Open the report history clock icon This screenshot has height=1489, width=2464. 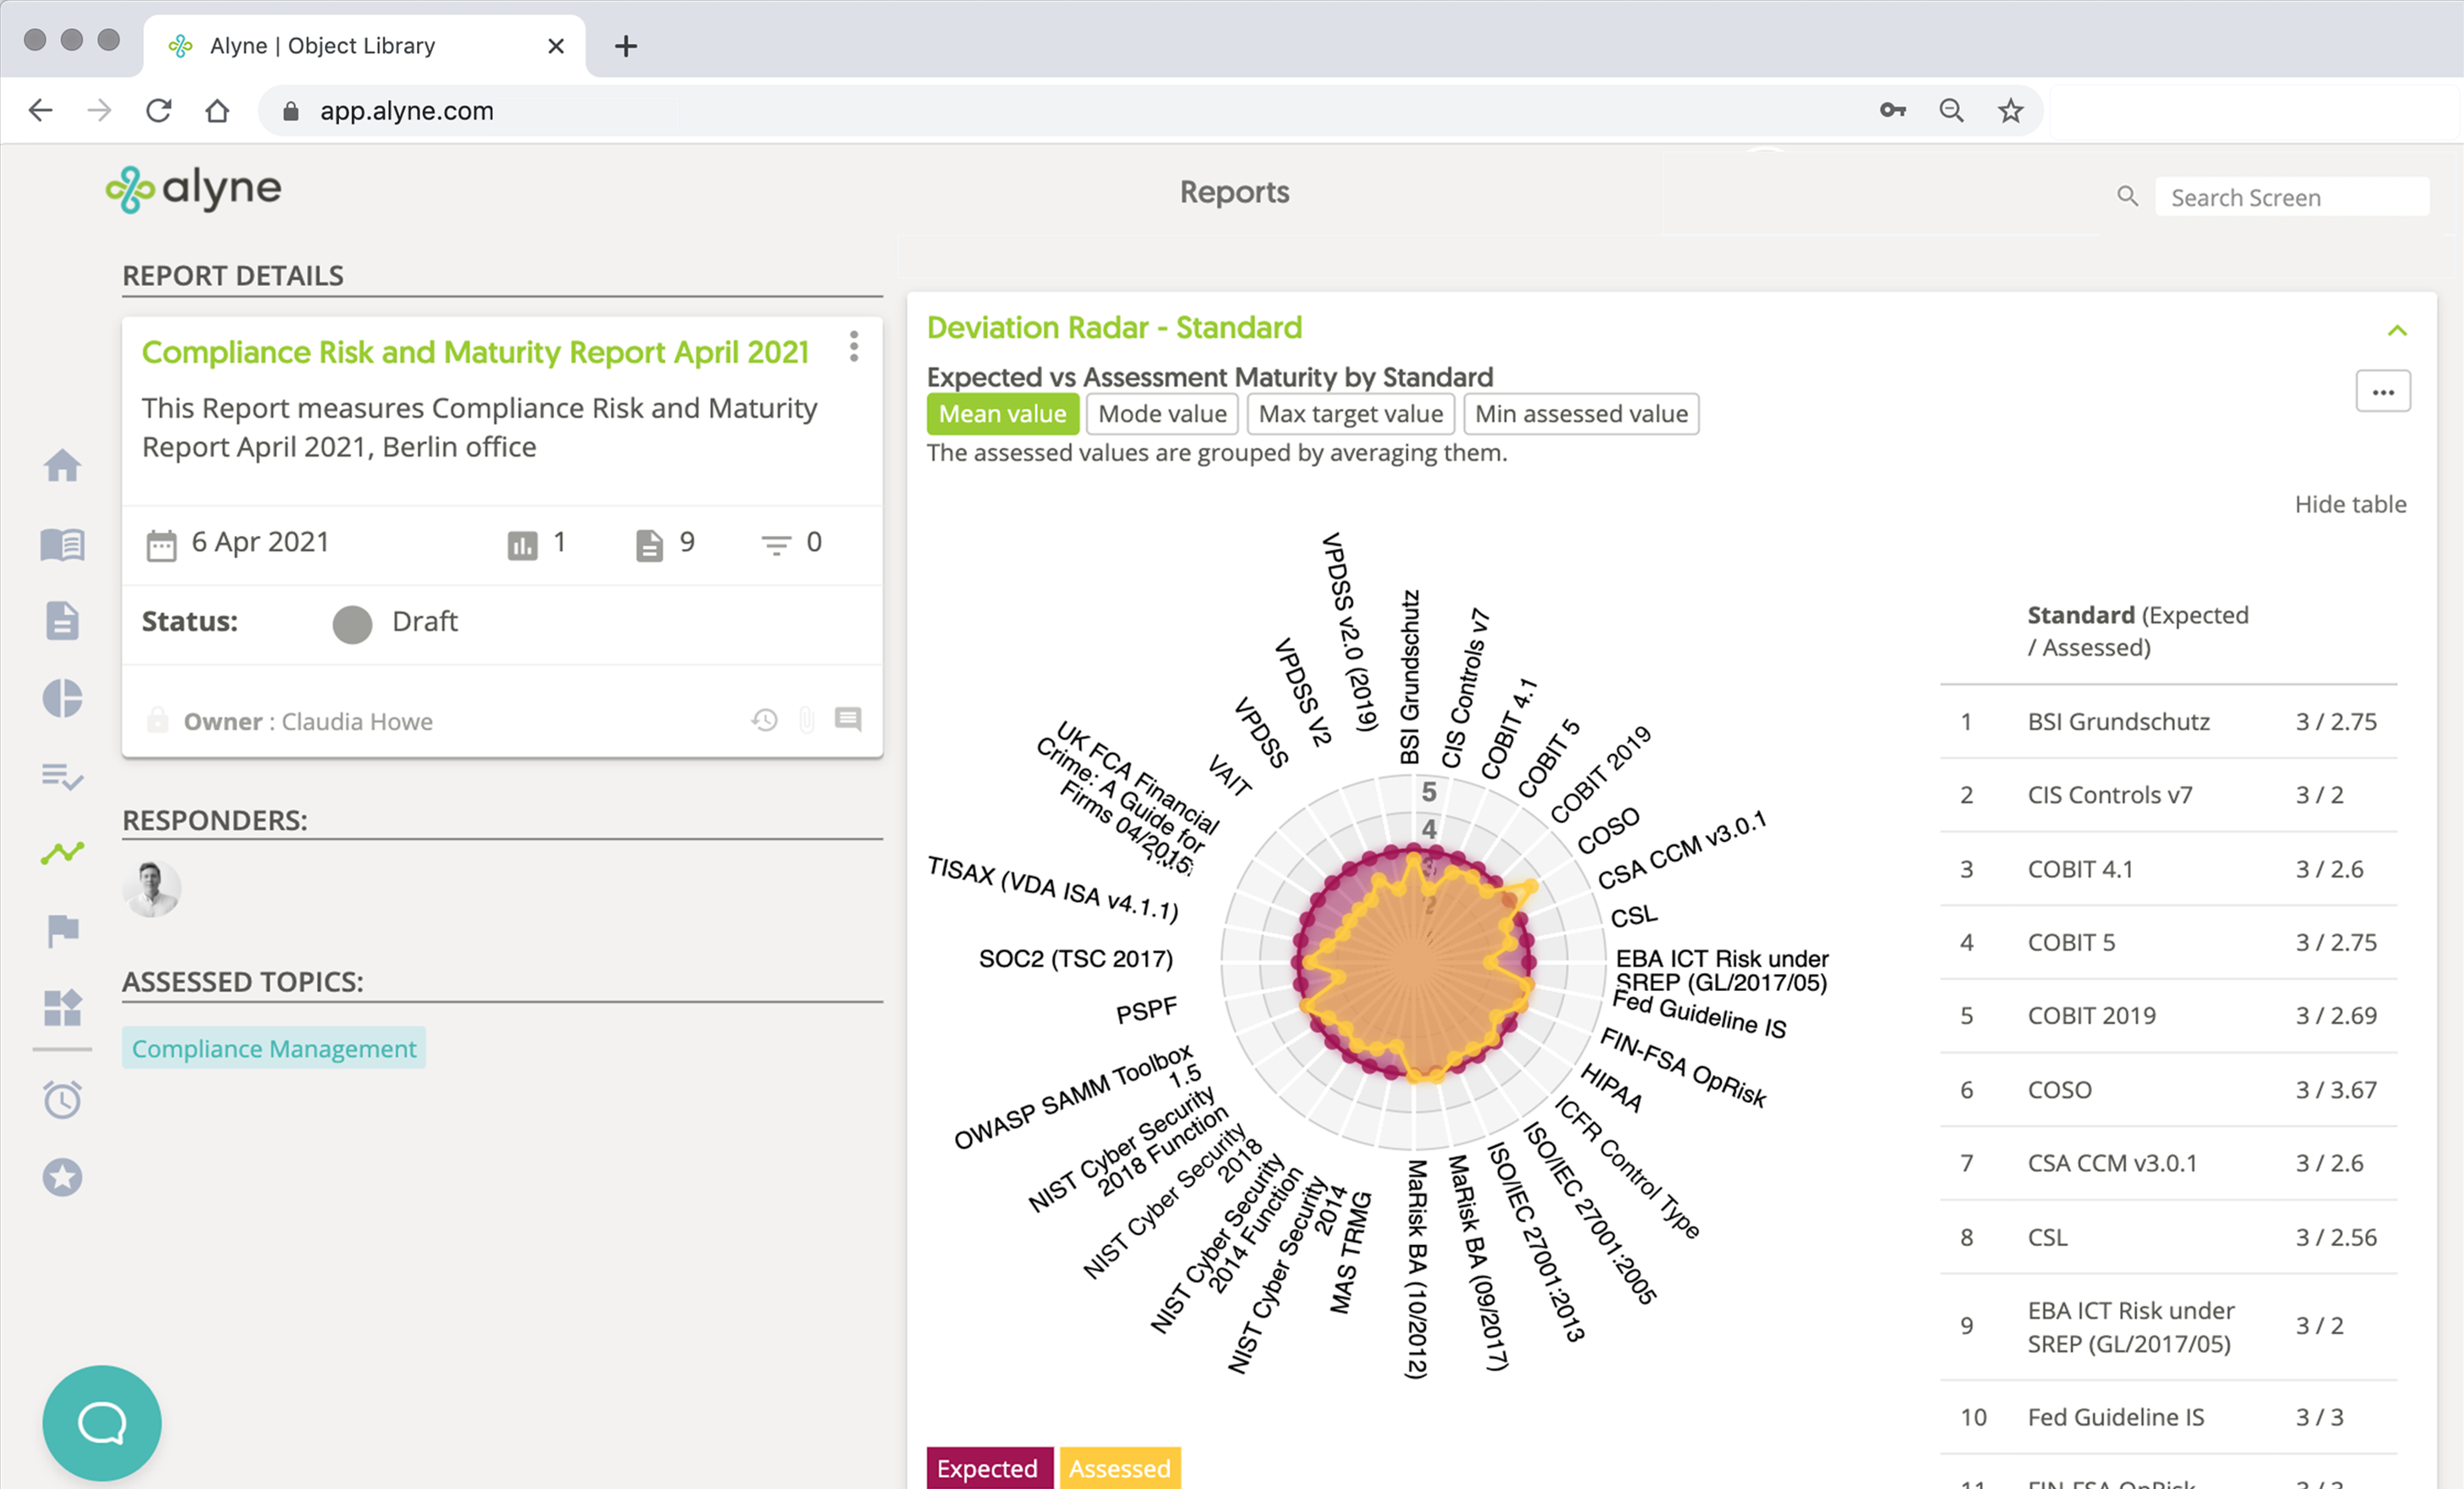click(x=765, y=720)
